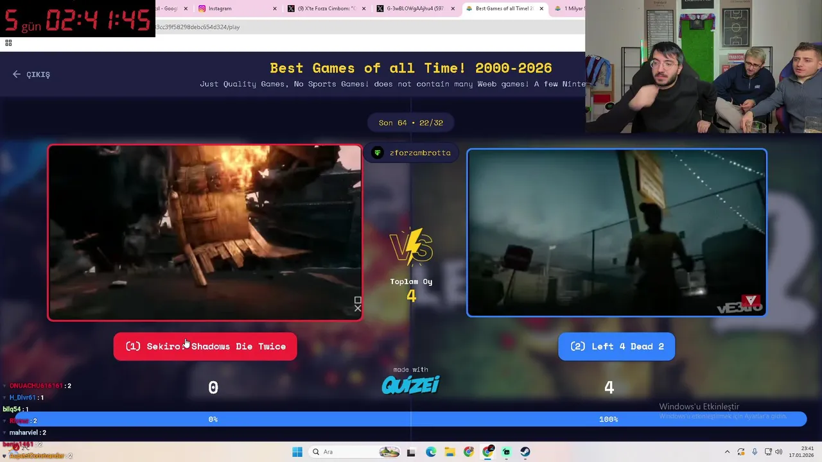Click the browser address bar URL
Image resolution: width=822 pixels, height=462 pixels.
198,27
